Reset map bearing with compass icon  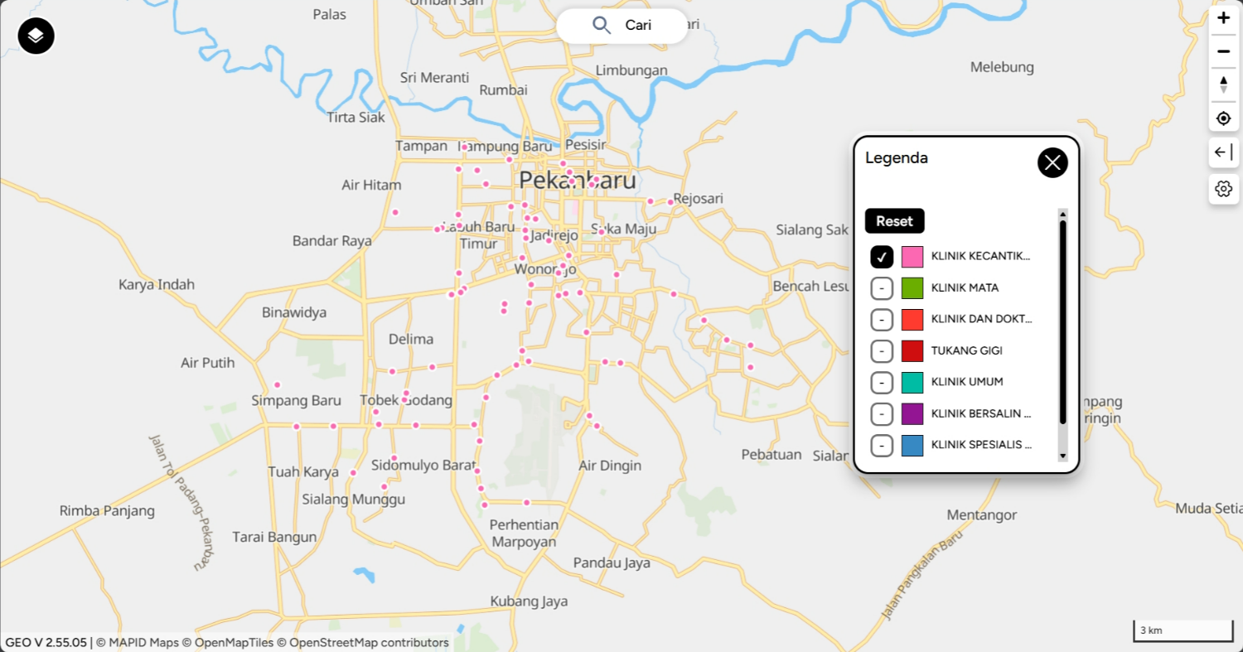coord(1223,85)
